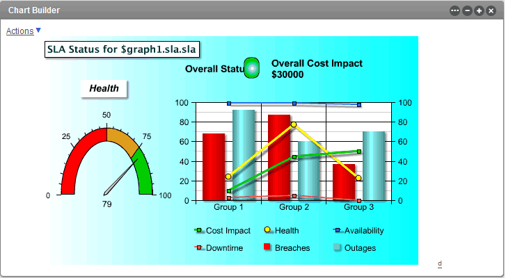The width and height of the screenshot is (506, 278).
Task: Click the Group 2 teal Outages bar
Action: (x=309, y=171)
